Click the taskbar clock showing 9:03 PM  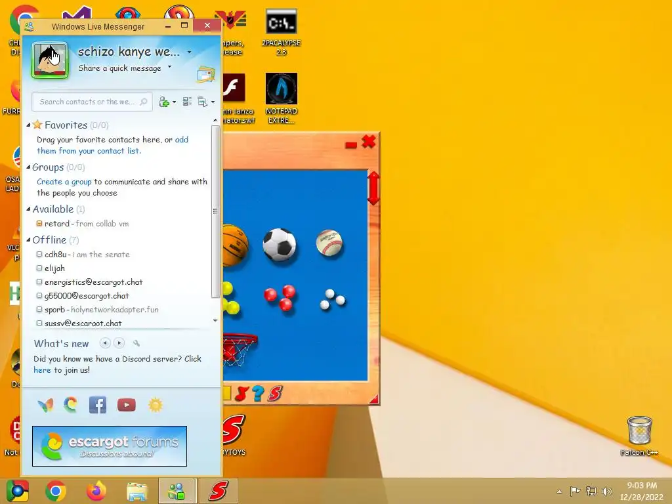tap(642, 491)
